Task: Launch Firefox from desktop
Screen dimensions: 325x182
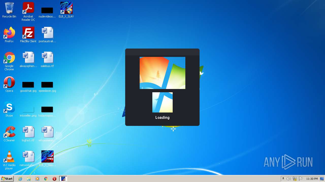Action: pos(9,35)
